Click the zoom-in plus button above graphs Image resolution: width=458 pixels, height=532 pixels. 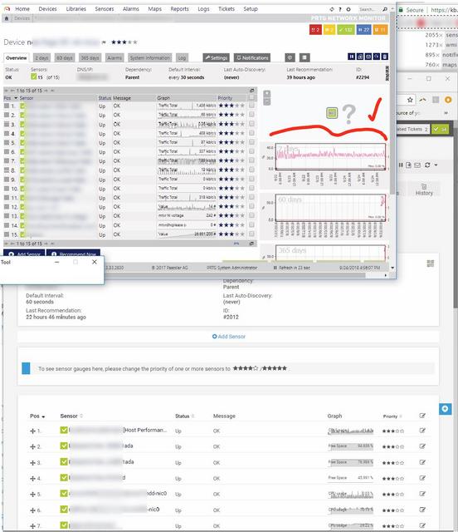click(267, 93)
